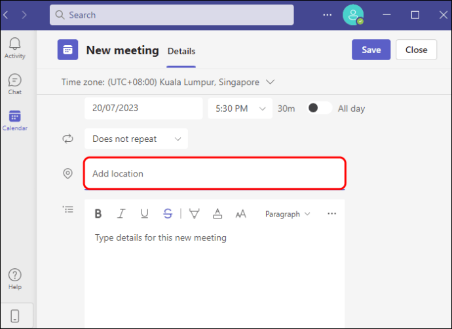Open font size options

[x=240, y=214]
